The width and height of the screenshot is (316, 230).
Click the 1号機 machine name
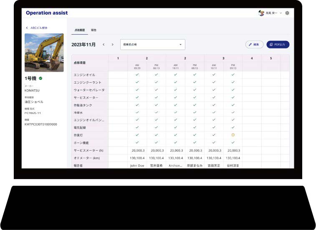coord(30,78)
